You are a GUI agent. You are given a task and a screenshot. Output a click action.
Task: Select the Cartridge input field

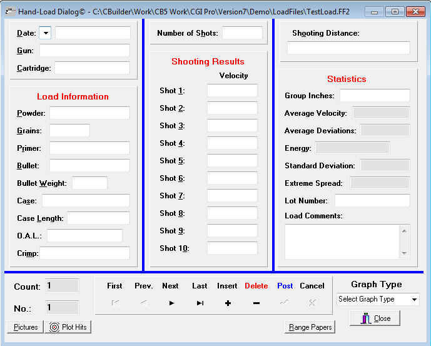[x=92, y=68]
